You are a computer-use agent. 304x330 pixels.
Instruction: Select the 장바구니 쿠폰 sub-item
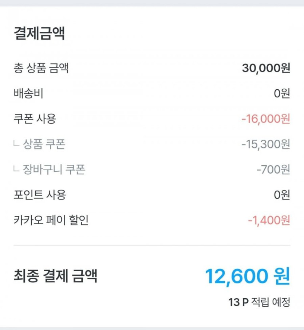click(54, 170)
